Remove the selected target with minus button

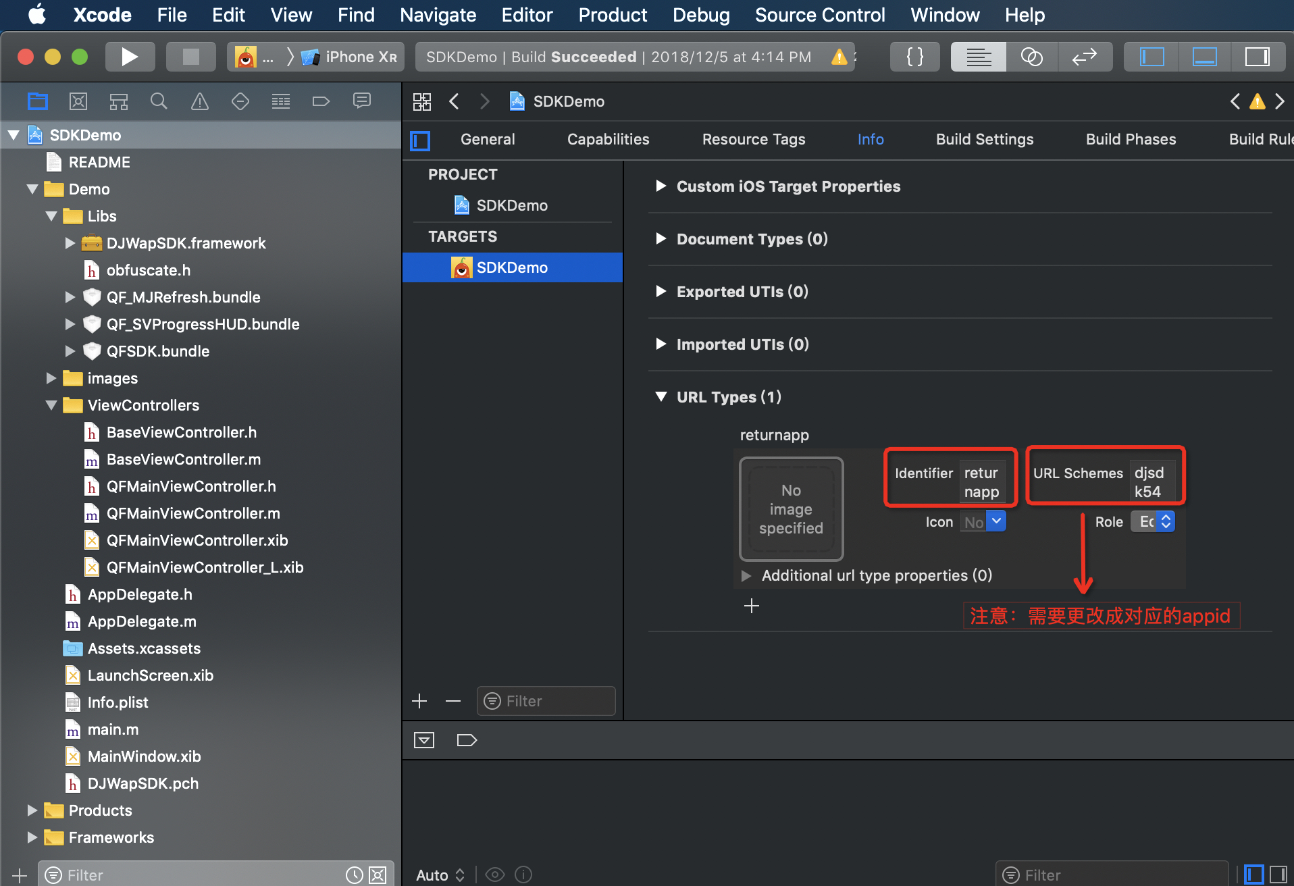pos(453,701)
